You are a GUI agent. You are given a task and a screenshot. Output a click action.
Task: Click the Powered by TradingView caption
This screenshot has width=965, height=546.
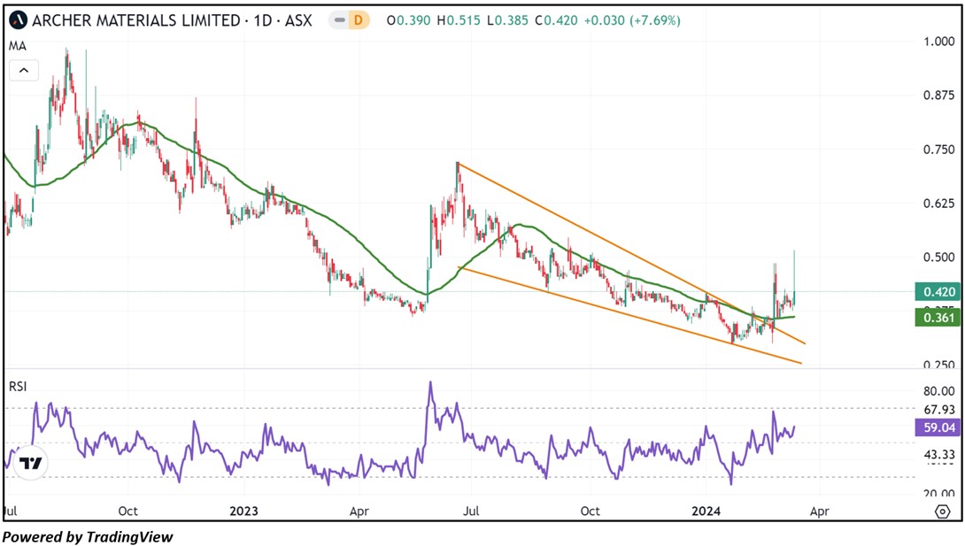(88, 537)
